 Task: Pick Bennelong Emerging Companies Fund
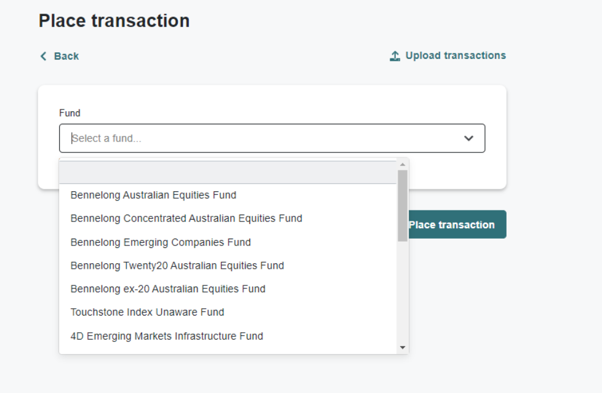tap(161, 242)
